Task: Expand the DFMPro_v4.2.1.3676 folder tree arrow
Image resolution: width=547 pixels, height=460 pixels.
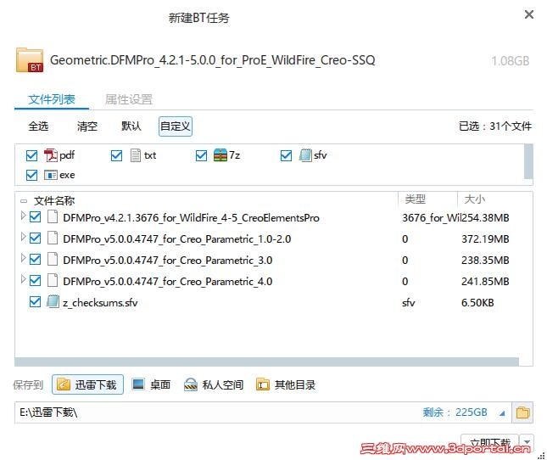Action: (x=24, y=216)
